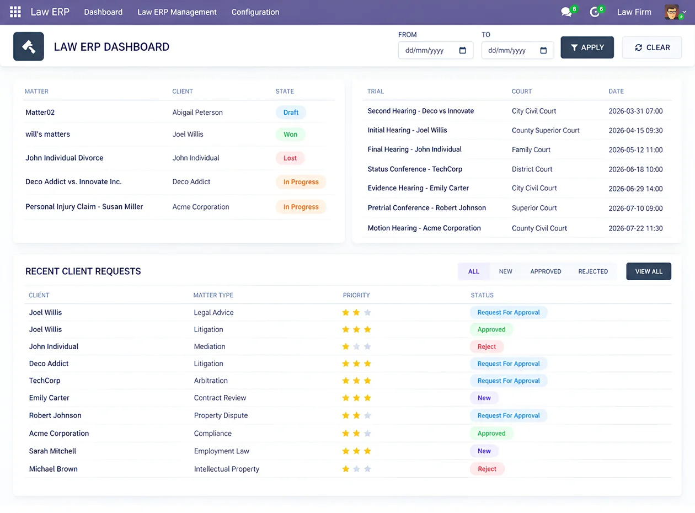695x513 pixels.
Task: Open TechCorp client request row
Action: [348, 381]
